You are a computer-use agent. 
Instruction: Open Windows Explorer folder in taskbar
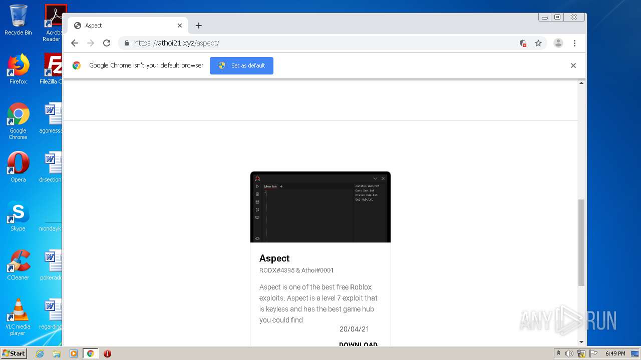[57, 353]
